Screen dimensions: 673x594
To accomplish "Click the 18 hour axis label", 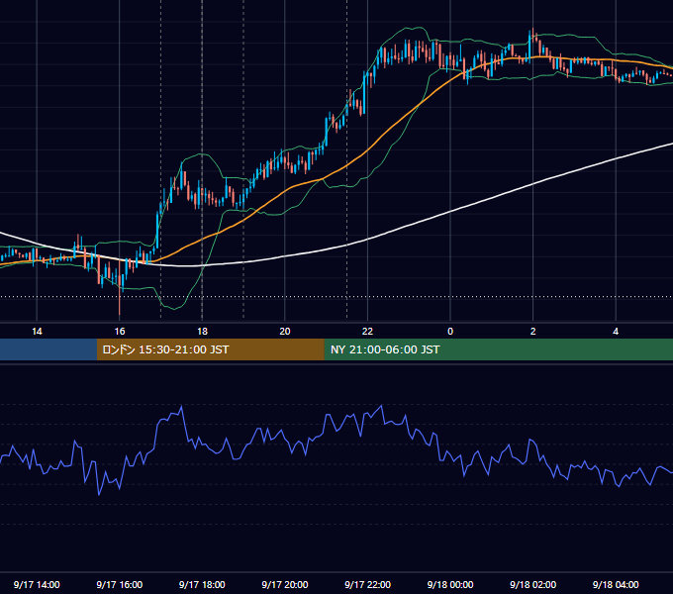I will click(202, 332).
